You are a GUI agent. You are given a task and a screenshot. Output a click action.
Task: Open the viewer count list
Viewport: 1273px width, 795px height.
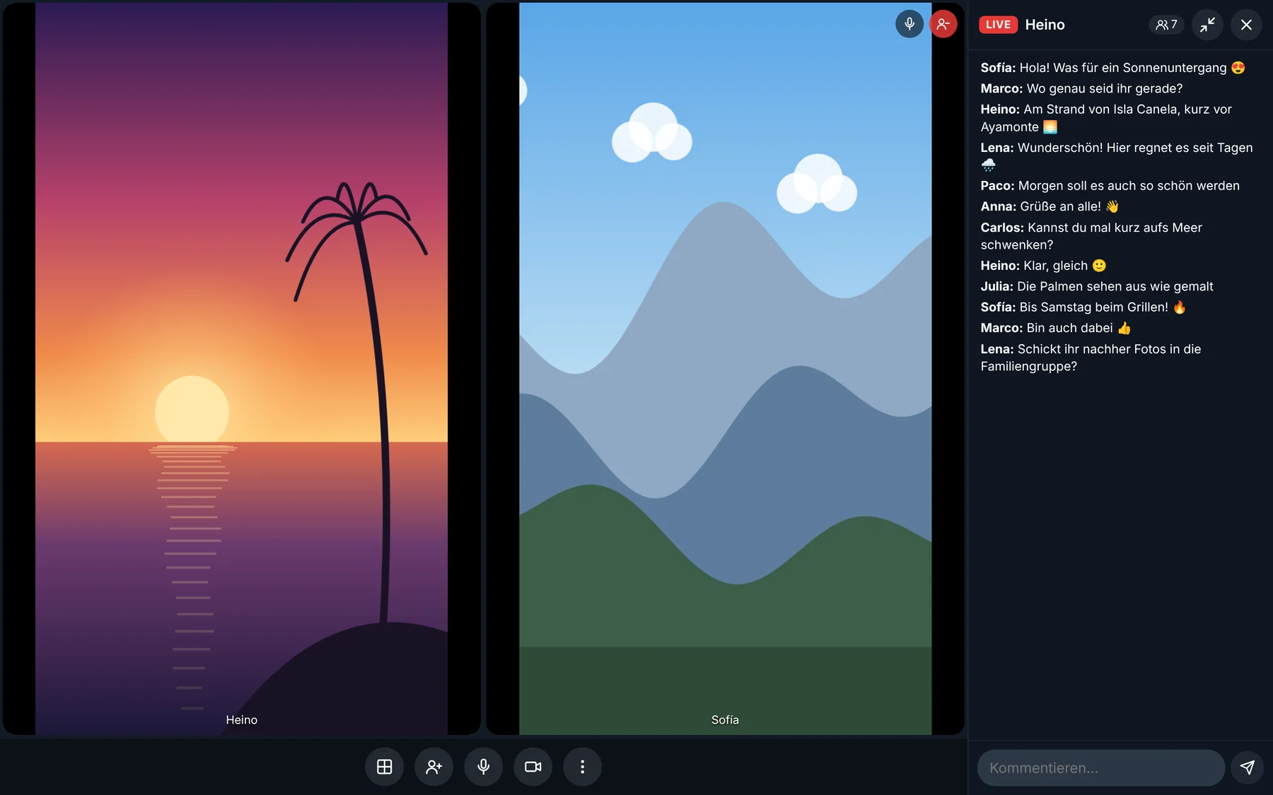tap(1166, 25)
